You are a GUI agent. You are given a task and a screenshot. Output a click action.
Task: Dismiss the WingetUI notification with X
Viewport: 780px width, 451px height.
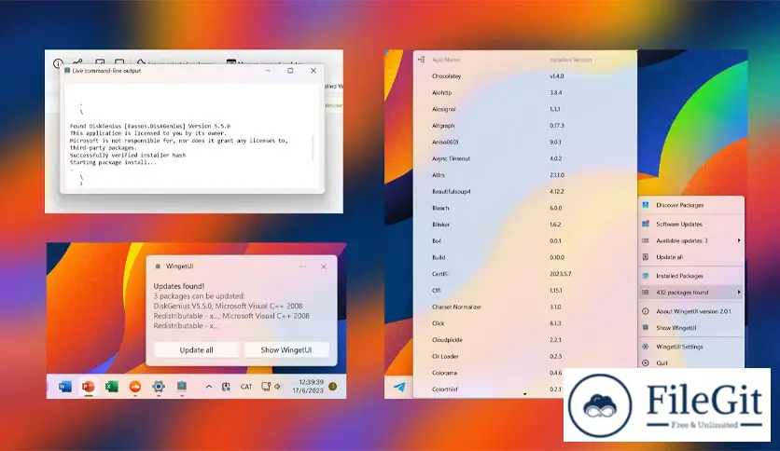tap(324, 266)
